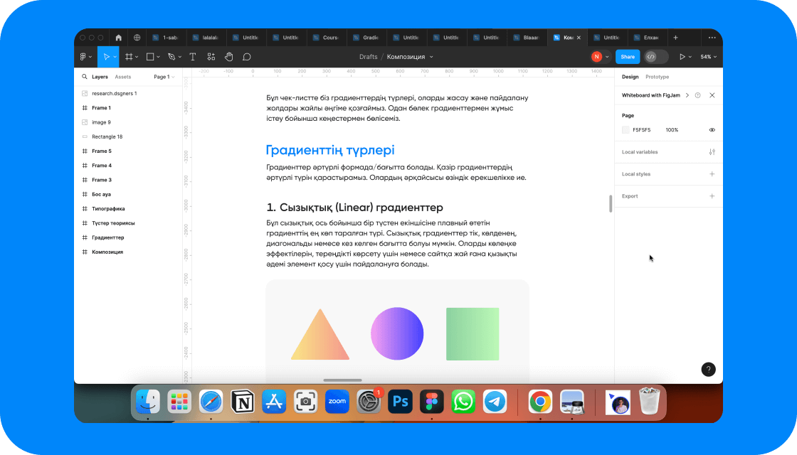Switch to the Assets tab
The image size is (797, 455).
123,77
